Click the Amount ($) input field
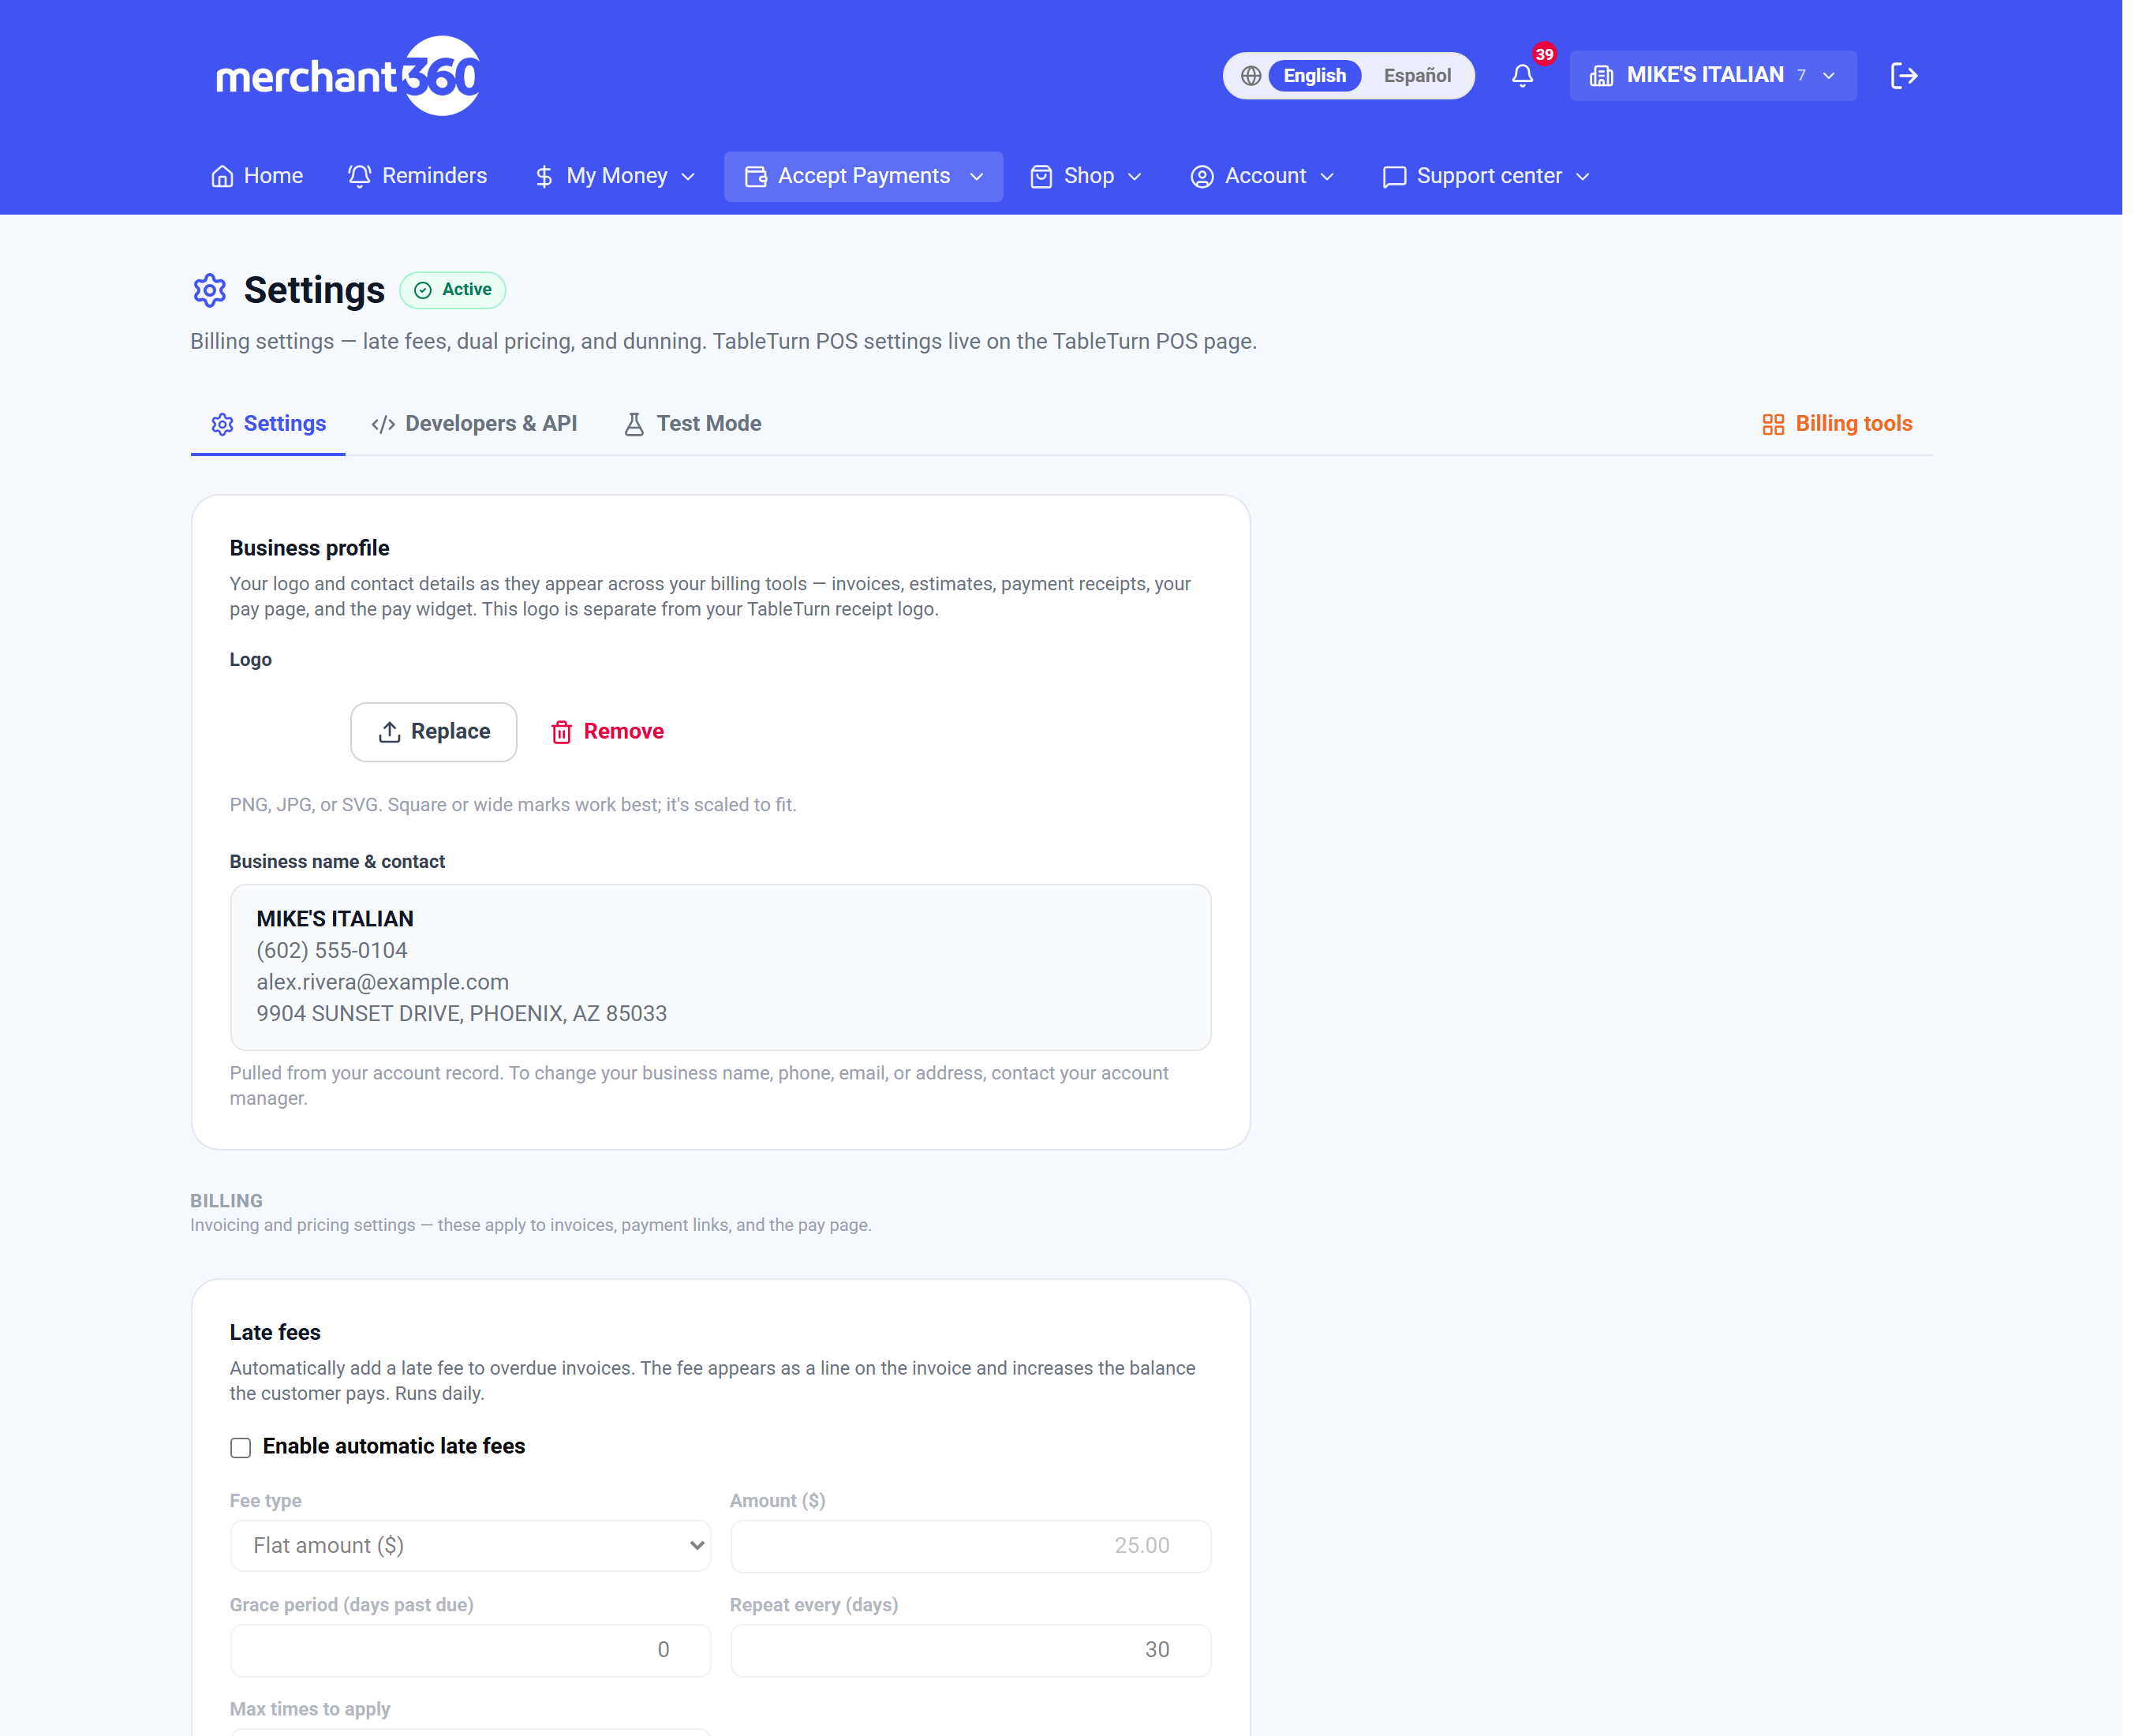The height and width of the screenshot is (1736, 2146). [x=971, y=1546]
